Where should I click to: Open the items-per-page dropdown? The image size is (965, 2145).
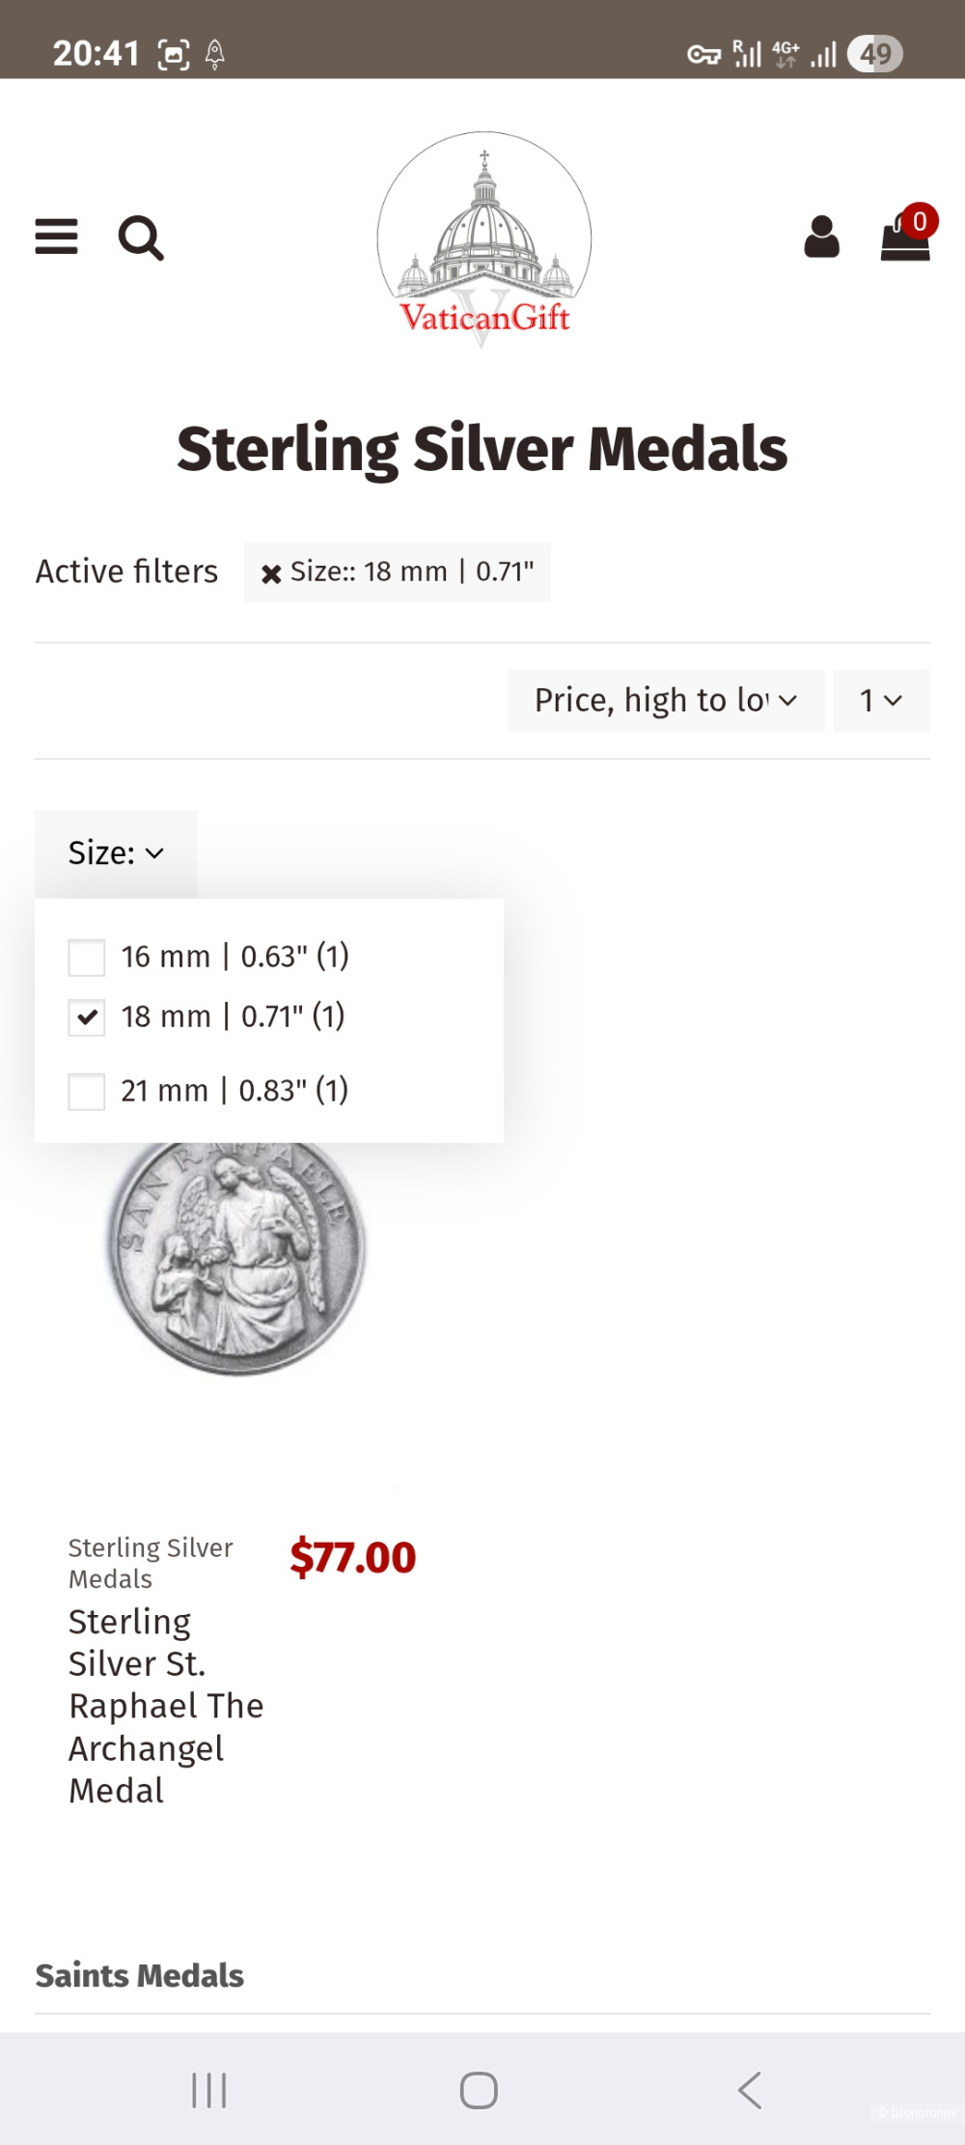(881, 701)
